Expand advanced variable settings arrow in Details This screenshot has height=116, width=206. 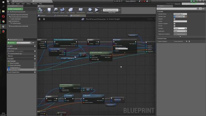tap(180, 36)
